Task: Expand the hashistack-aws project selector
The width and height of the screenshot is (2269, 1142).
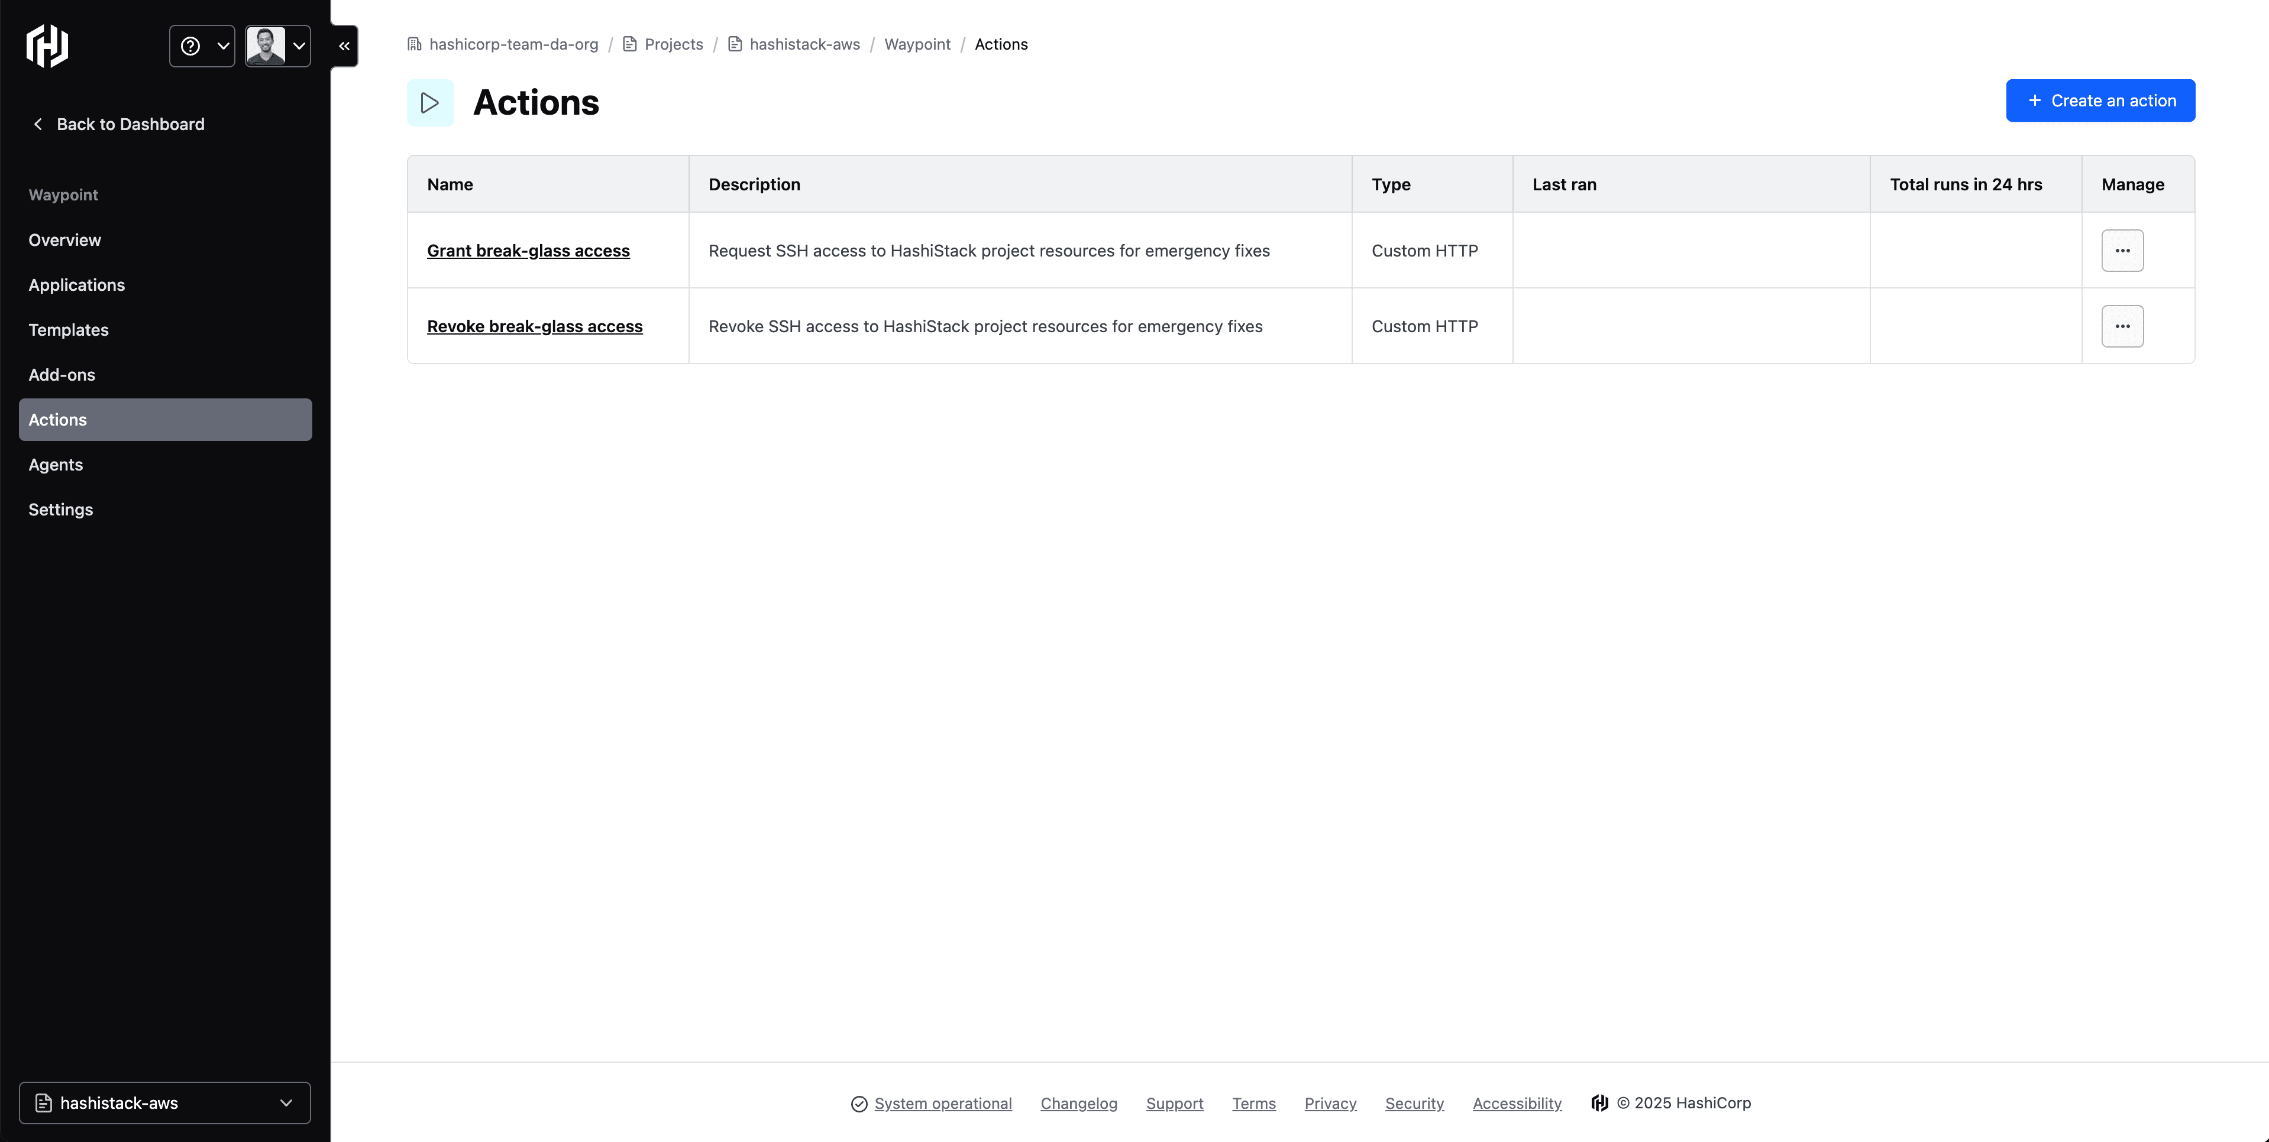Action: [164, 1103]
